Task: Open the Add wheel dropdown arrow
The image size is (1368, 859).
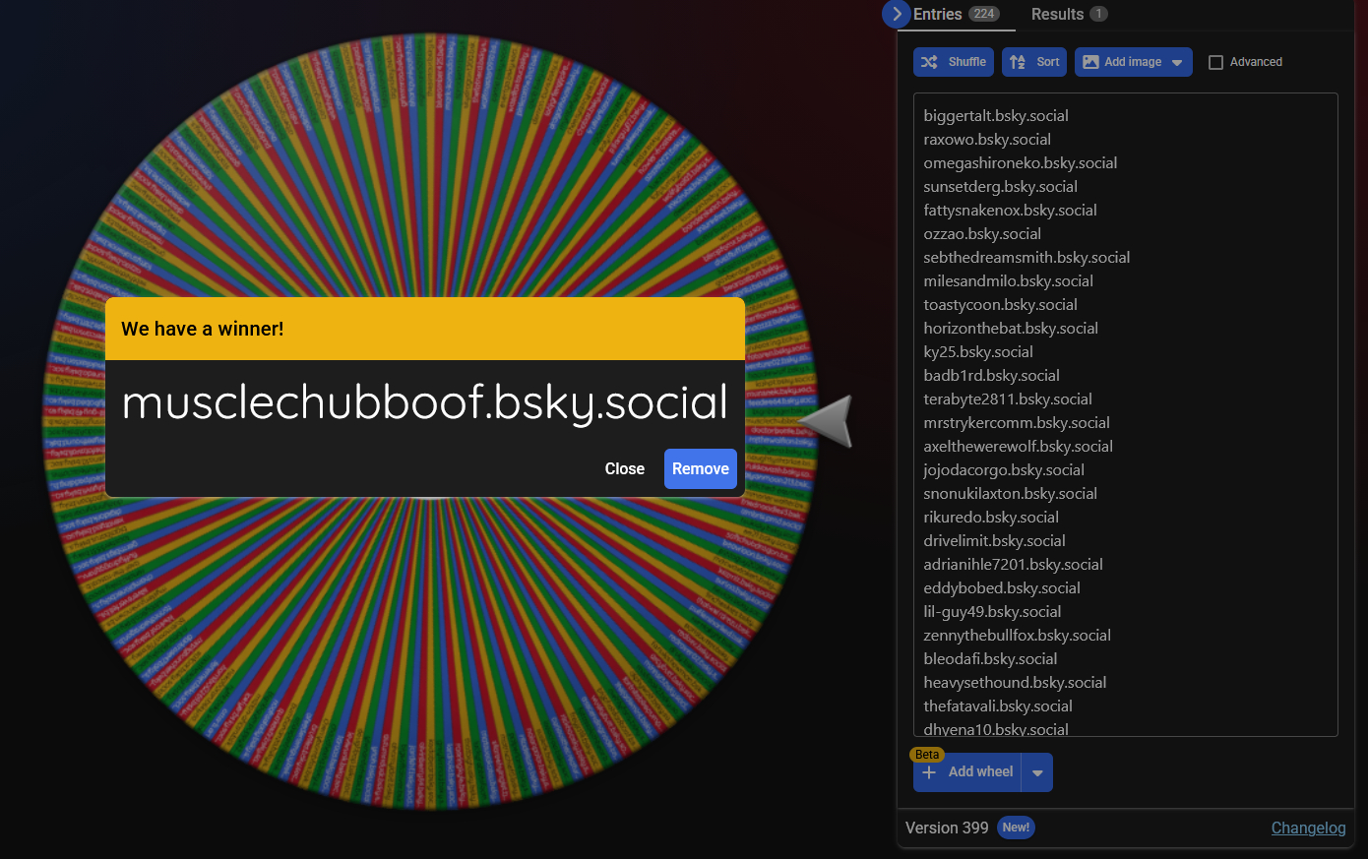Action: coord(1037,772)
